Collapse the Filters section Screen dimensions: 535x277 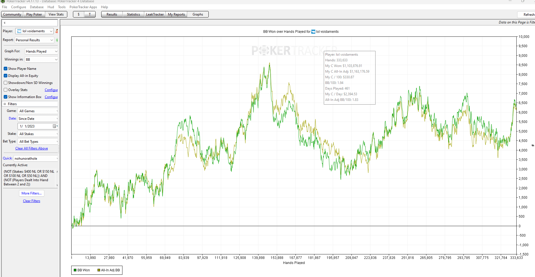(5, 104)
